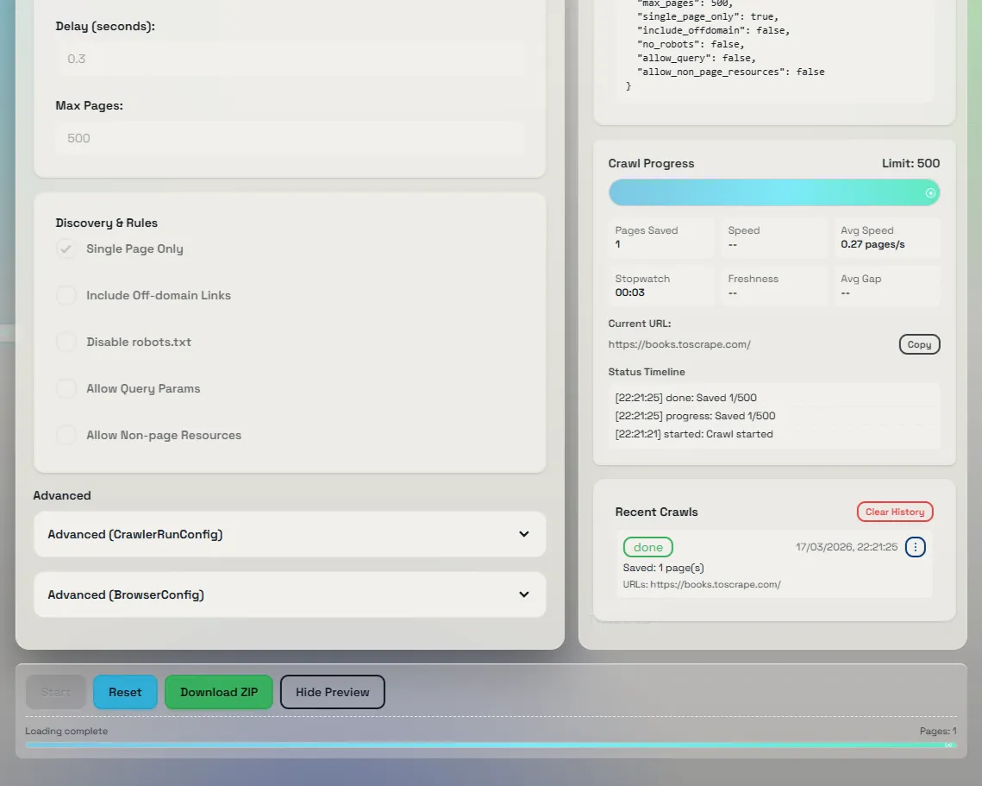Expand Advanced (BrowserConfig) section chevron
Screen dimensions: 982x786
524,594
